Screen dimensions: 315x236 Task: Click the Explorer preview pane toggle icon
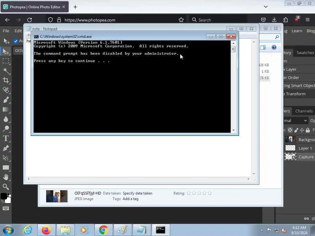coord(263,47)
